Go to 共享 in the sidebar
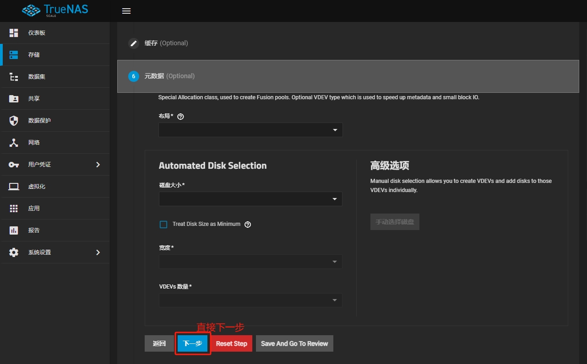587x364 pixels. click(x=34, y=99)
